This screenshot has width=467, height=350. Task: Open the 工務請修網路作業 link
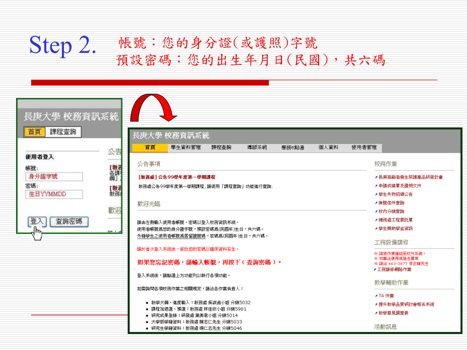coord(394,270)
